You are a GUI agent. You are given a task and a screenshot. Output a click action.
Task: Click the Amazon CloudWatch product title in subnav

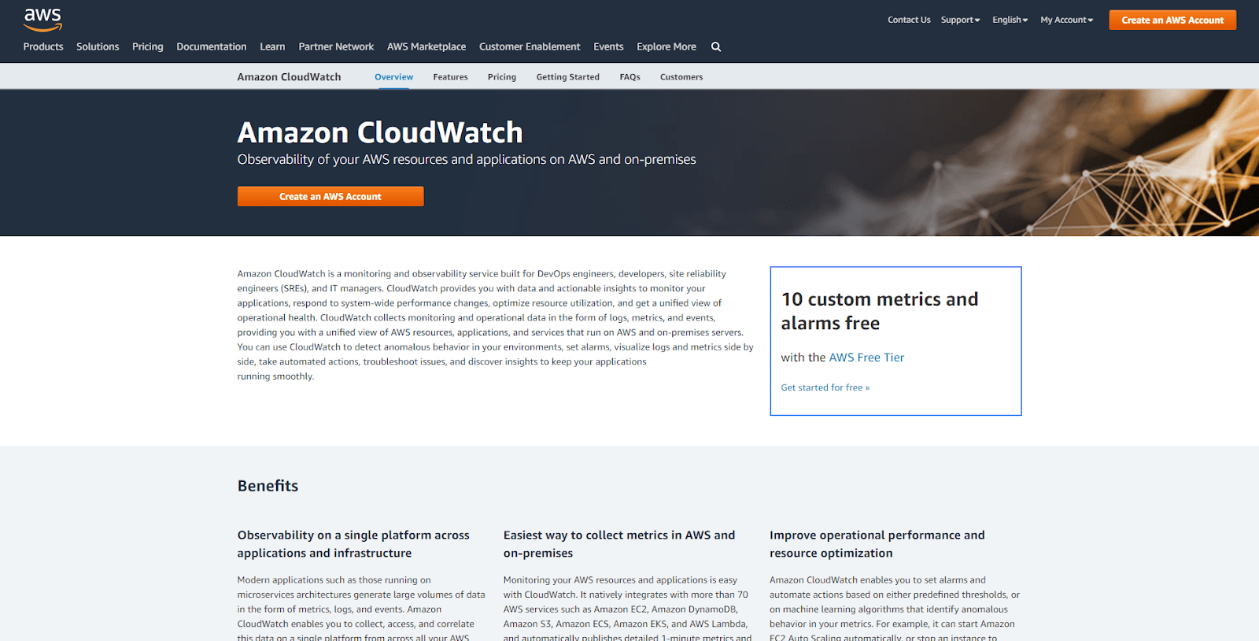(x=289, y=76)
